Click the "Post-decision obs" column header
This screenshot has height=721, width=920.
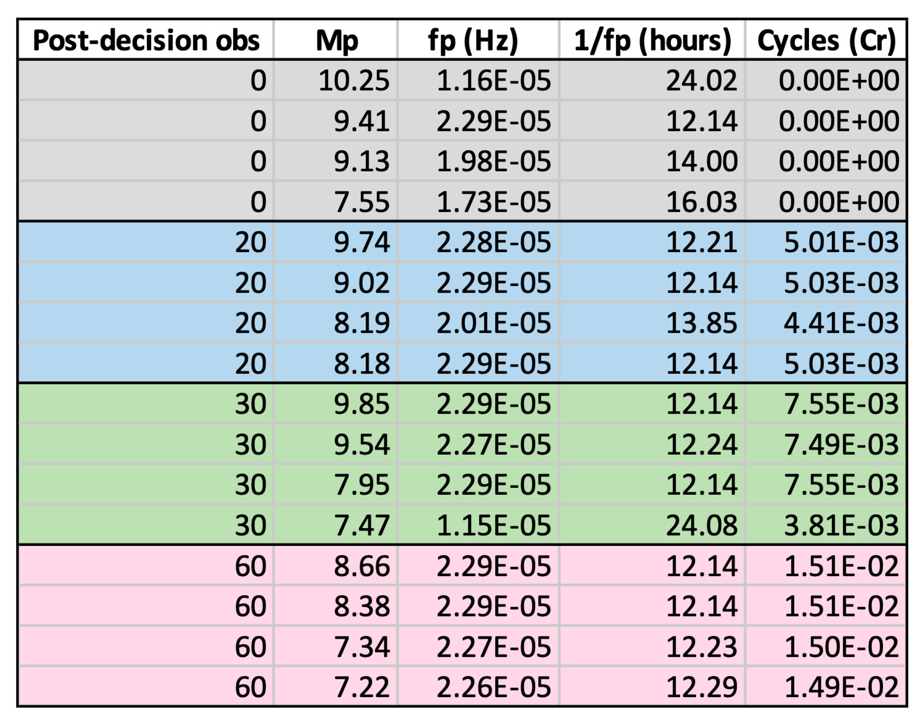pyautogui.click(x=146, y=40)
